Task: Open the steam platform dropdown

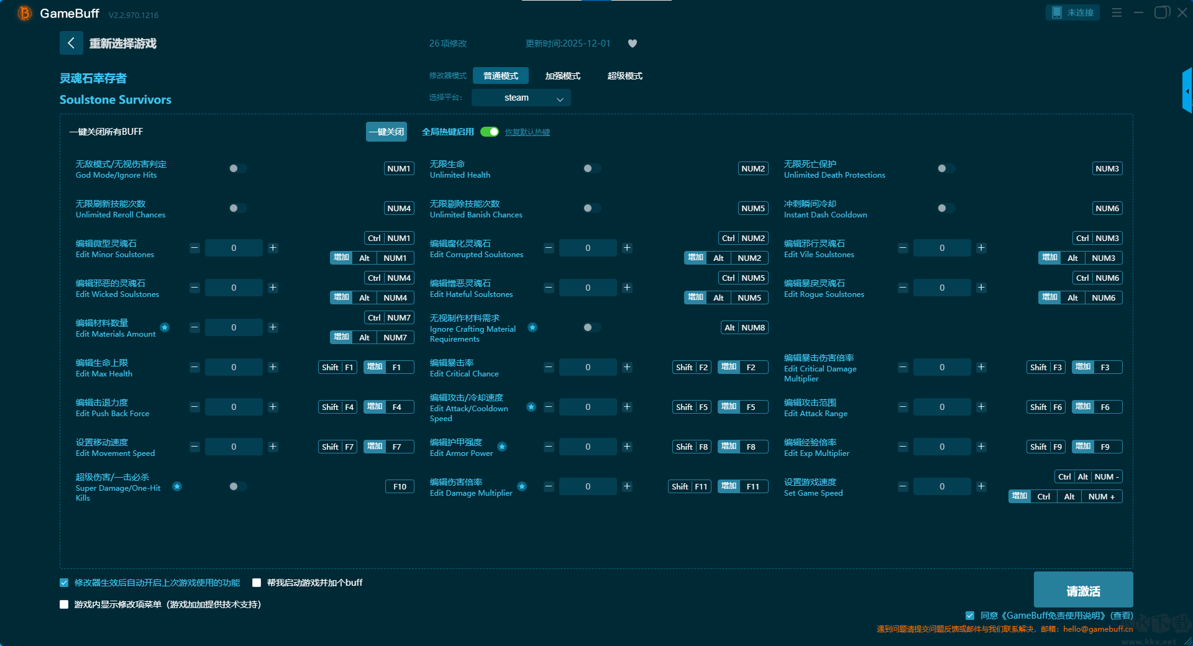Action: click(x=521, y=98)
